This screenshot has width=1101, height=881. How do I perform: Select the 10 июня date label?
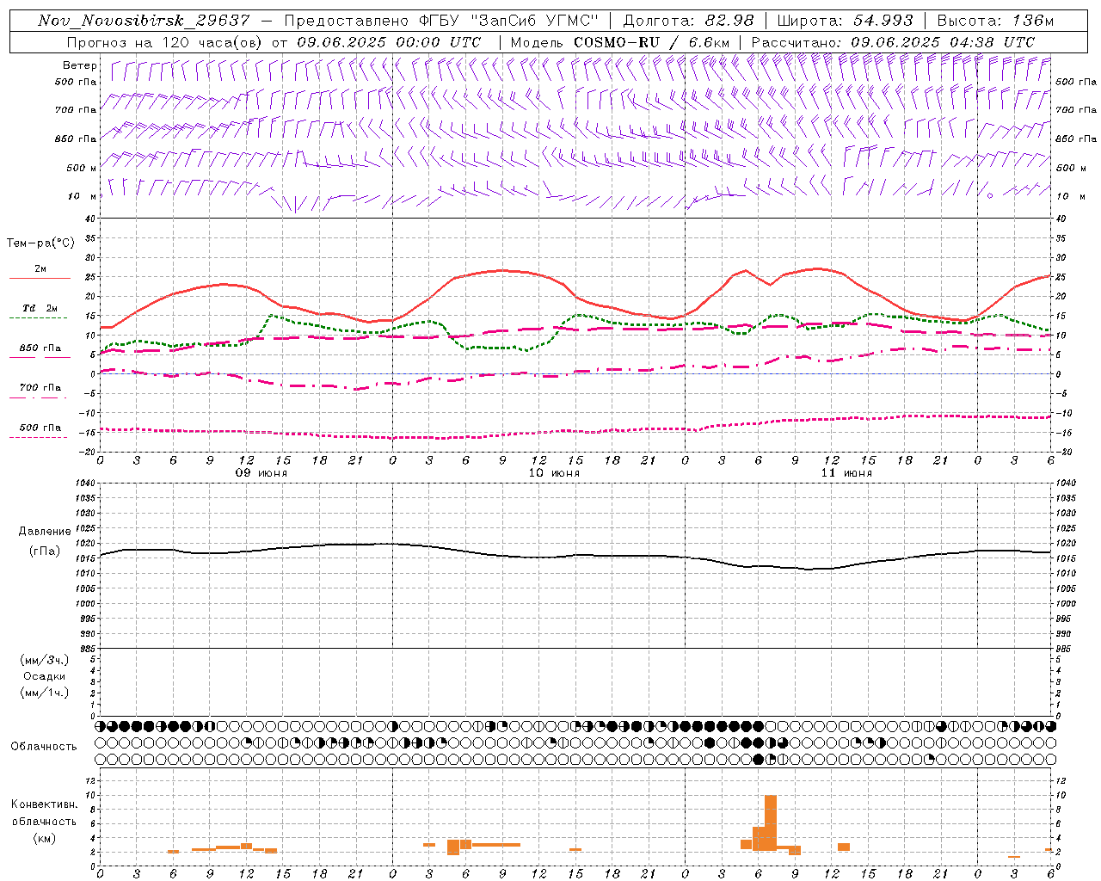pos(554,473)
